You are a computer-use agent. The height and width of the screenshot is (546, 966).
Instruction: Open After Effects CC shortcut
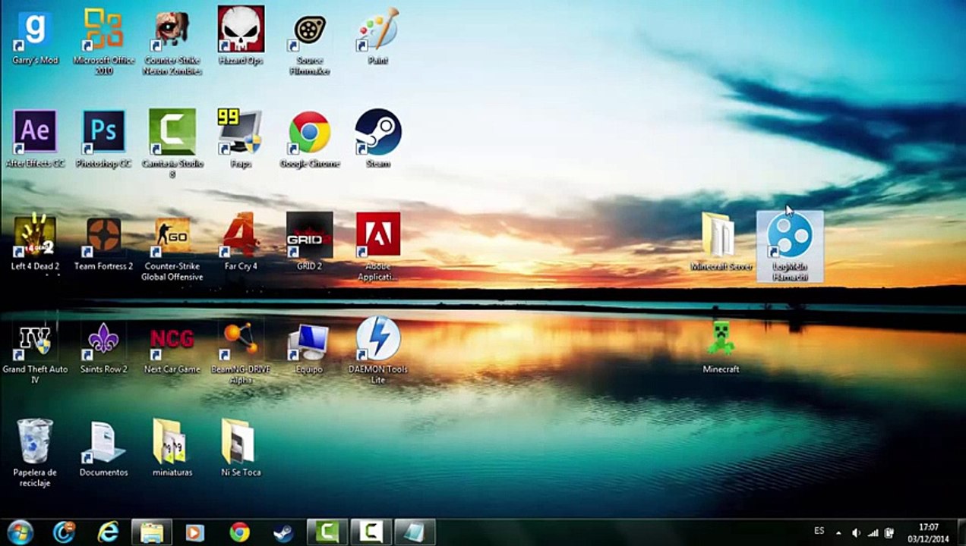[x=35, y=133]
